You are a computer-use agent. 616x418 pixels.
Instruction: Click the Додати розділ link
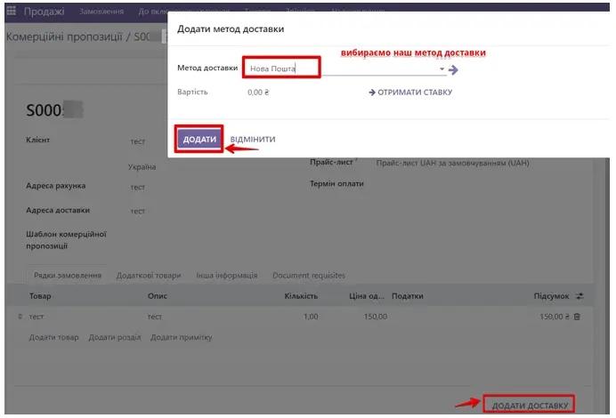(x=114, y=338)
